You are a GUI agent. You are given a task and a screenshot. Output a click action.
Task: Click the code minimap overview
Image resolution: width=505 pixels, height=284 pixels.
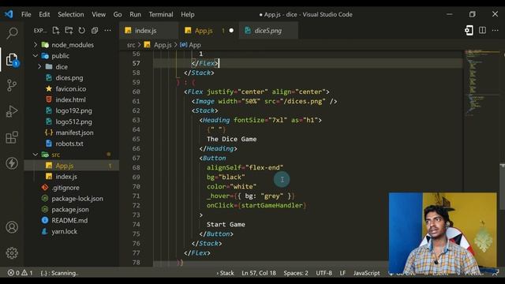[481, 84]
